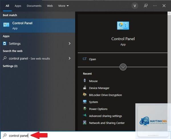The width and height of the screenshot is (171, 139).
Task: Close the search panel with X
Action: pyautogui.click(x=164, y=6)
